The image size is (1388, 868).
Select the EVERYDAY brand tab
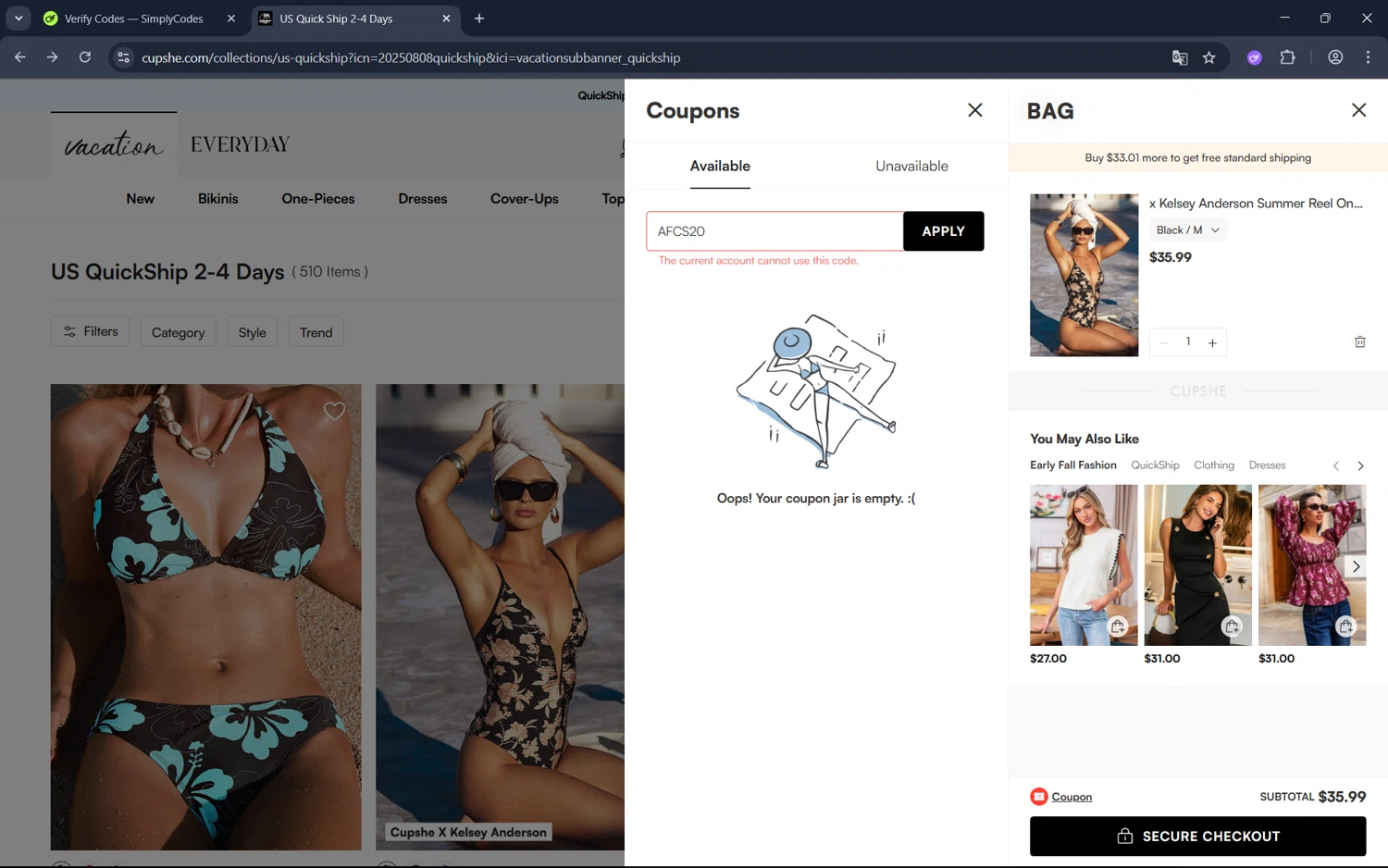coord(241,144)
